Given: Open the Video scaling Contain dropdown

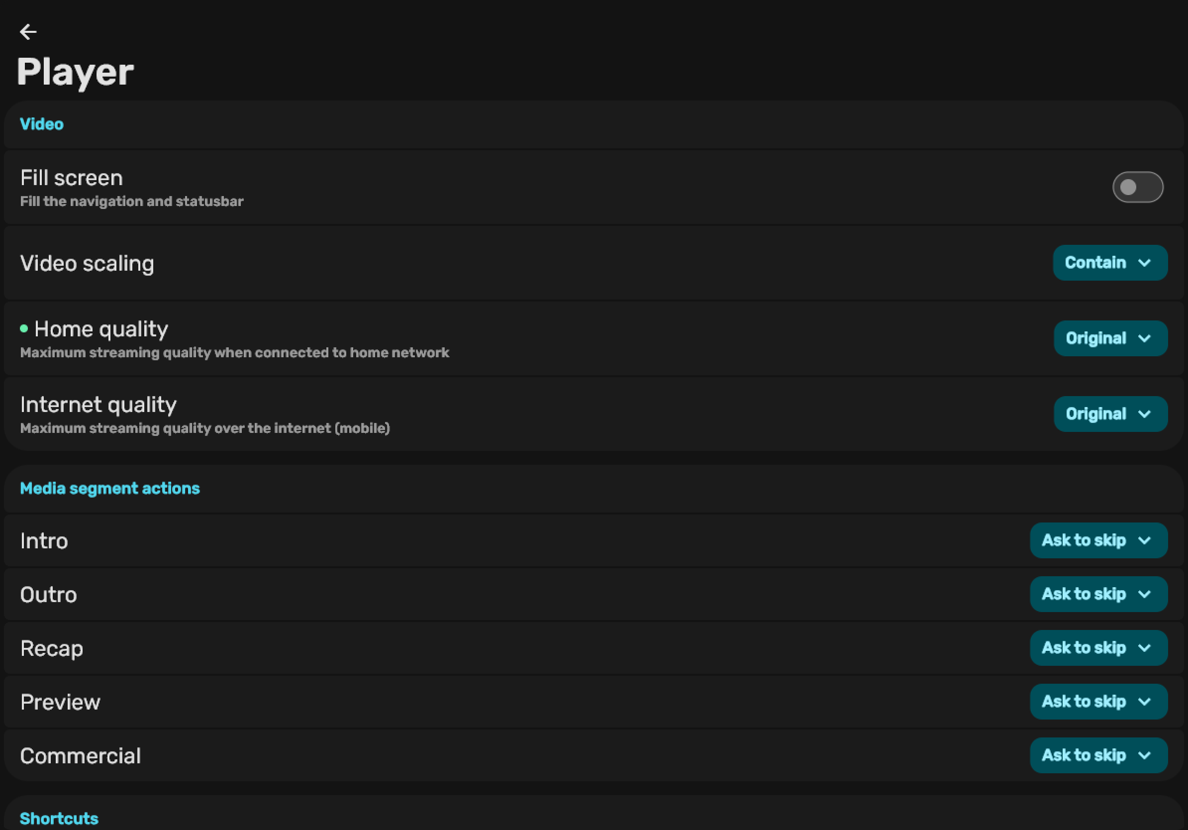Looking at the screenshot, I should click(1109, 263).
